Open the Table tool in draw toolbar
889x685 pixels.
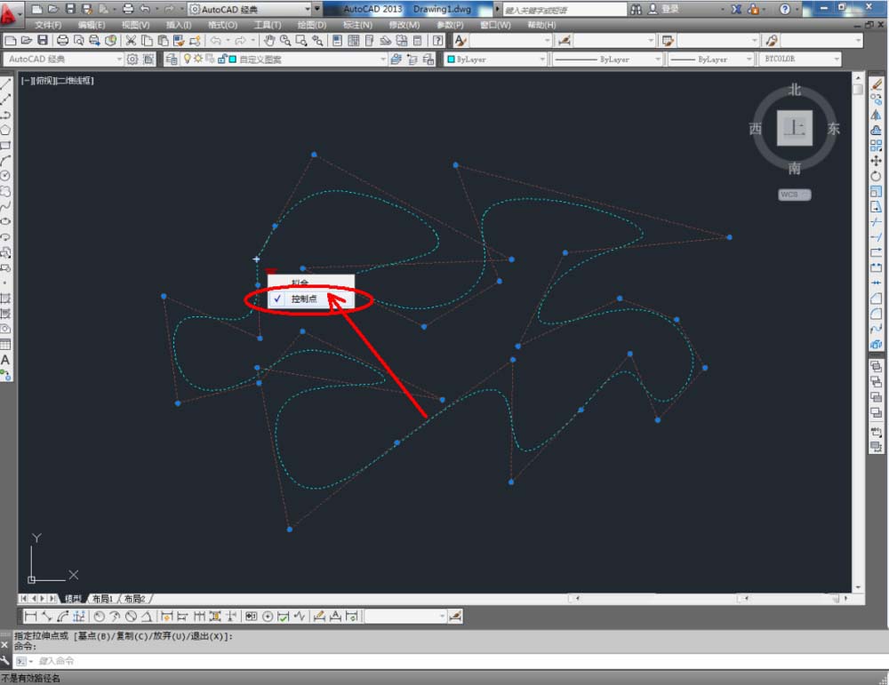[x=5, y=344]
